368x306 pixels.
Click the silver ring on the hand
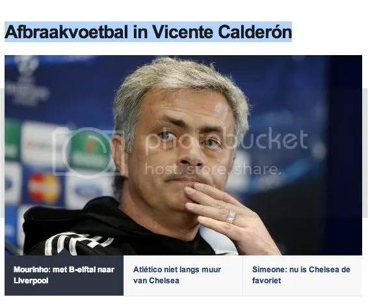[231, 217]
